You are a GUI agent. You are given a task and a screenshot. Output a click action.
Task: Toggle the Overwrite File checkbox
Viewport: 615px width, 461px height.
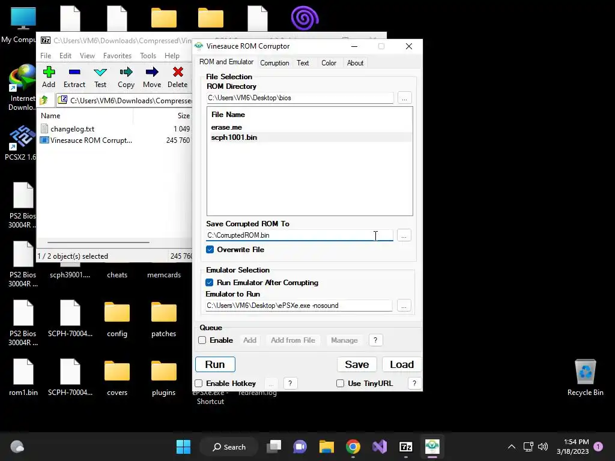210,250
